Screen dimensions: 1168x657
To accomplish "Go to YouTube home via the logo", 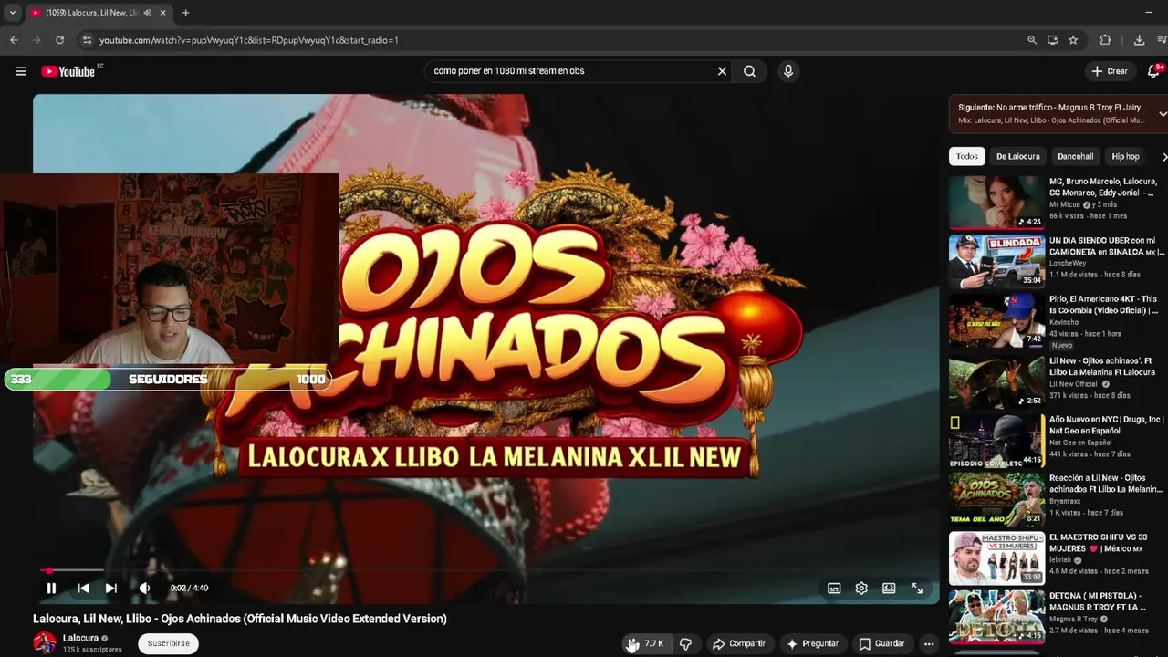I will [x=68, y=71].
